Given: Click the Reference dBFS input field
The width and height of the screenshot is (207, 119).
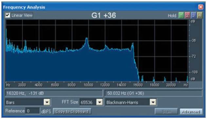Looking at the screenshot, I should coord(32,111).
